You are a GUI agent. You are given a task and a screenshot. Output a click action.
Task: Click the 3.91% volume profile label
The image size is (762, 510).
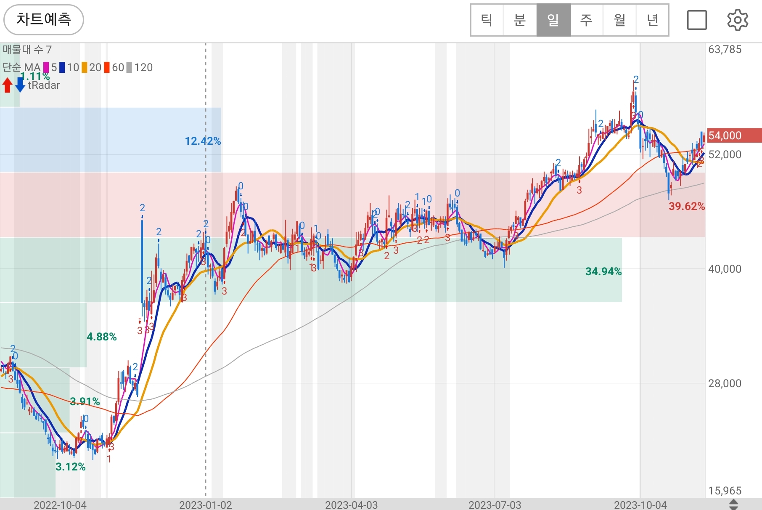[x=85, y=401]
